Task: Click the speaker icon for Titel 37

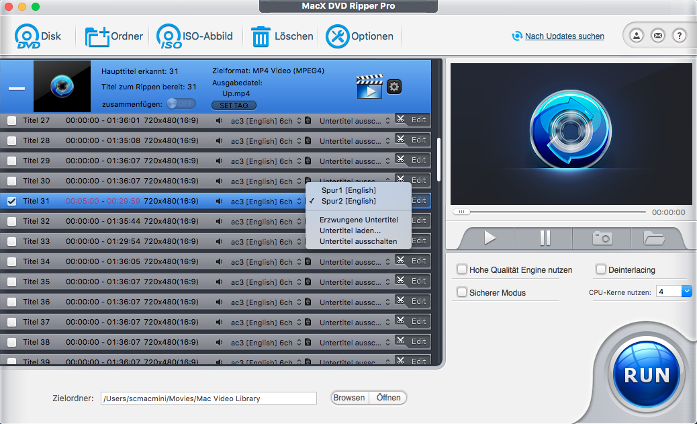Action: 219,322
